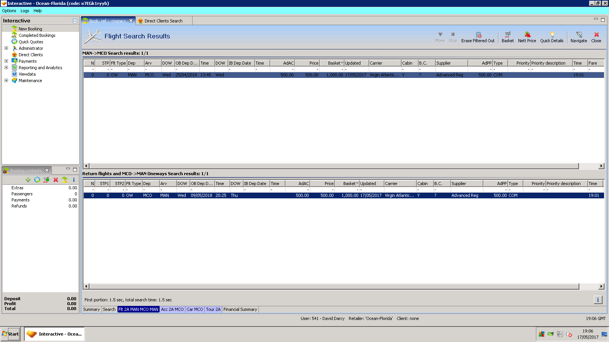Open the Help menu
Screen dimensions: 609x342
pos(37,11)
